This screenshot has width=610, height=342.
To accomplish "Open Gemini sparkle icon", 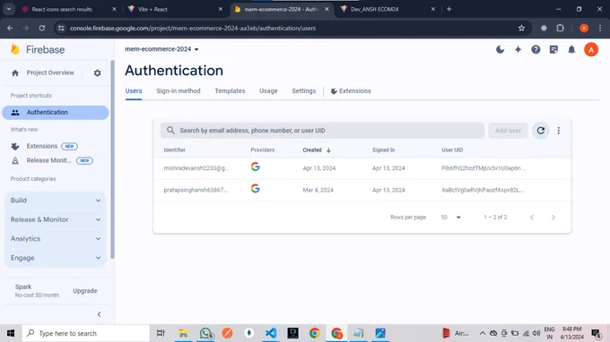I will click(518, 50).
